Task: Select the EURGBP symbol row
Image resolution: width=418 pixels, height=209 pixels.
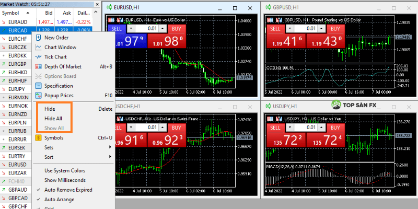Action: point(16,64)
